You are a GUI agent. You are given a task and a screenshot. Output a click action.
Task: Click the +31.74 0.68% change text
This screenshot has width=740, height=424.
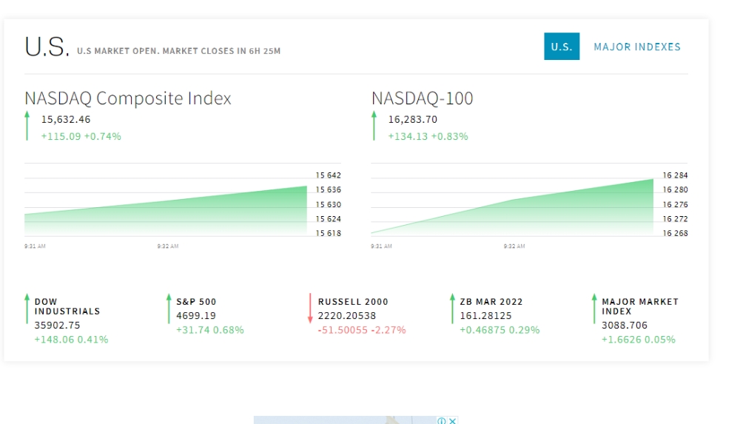(210, 330)
